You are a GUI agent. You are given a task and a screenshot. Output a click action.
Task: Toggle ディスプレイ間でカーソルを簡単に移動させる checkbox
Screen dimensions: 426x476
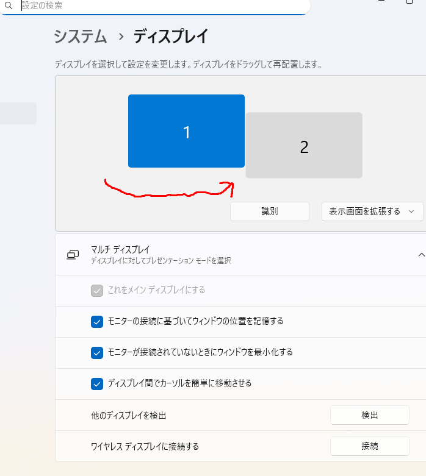(x=97, y=384)
